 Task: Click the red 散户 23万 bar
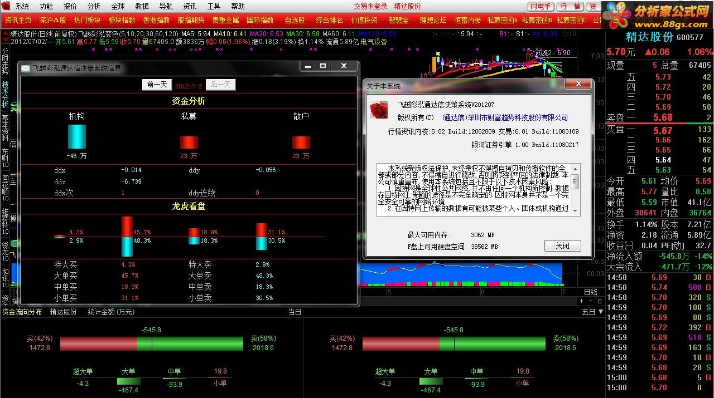[x=301, y=143]
